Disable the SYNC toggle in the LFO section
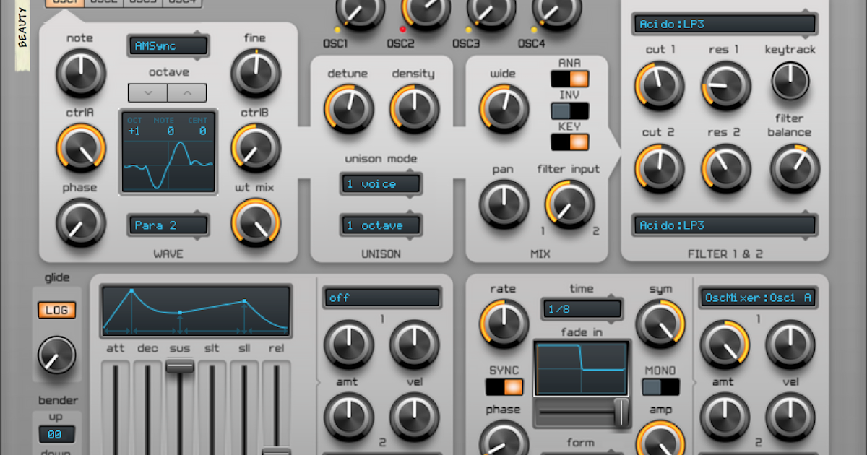Screen dimensions: 867x455 [504, 386]
